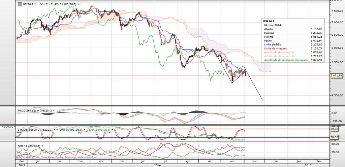
Task: Select the abr month on the time axis
Action: tap(101, 161)
